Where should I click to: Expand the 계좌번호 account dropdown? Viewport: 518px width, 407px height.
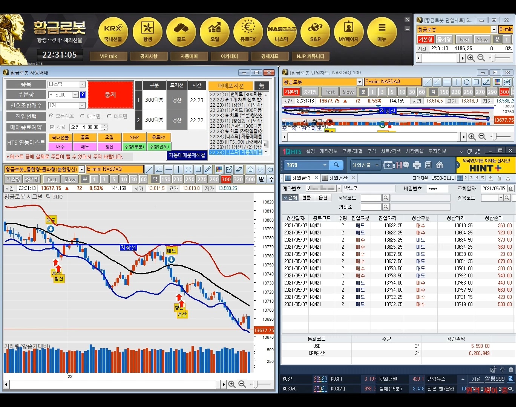click(339, 188)
